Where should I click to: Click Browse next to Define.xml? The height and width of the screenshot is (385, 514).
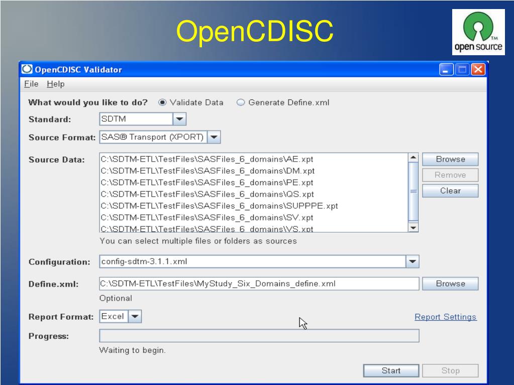(x=450, y=284)
